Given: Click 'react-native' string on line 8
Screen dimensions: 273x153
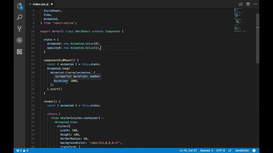Looking at the screenshot, I should click(x=64, y=23).
